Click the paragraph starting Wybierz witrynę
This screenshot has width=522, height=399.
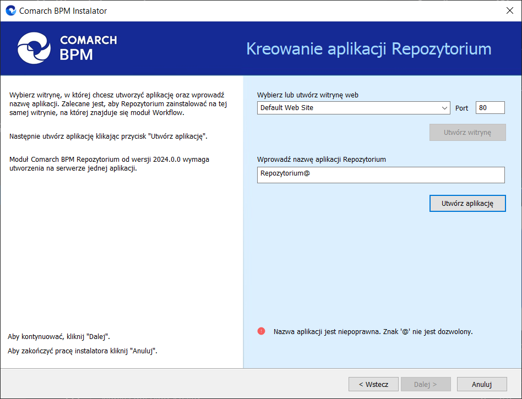click(x=118, y=104)
